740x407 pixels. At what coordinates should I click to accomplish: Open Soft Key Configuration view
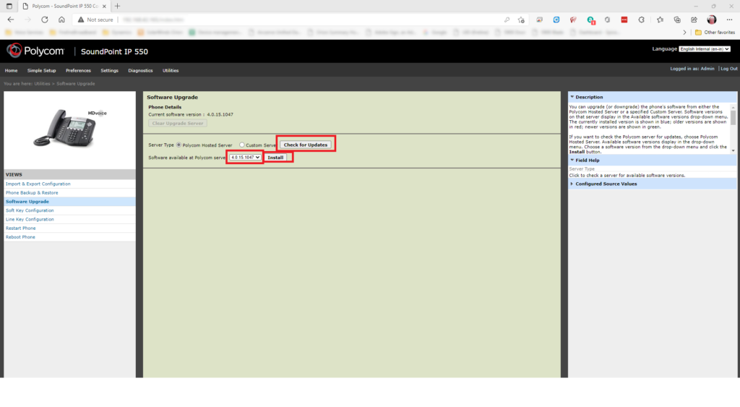[30, 210]
